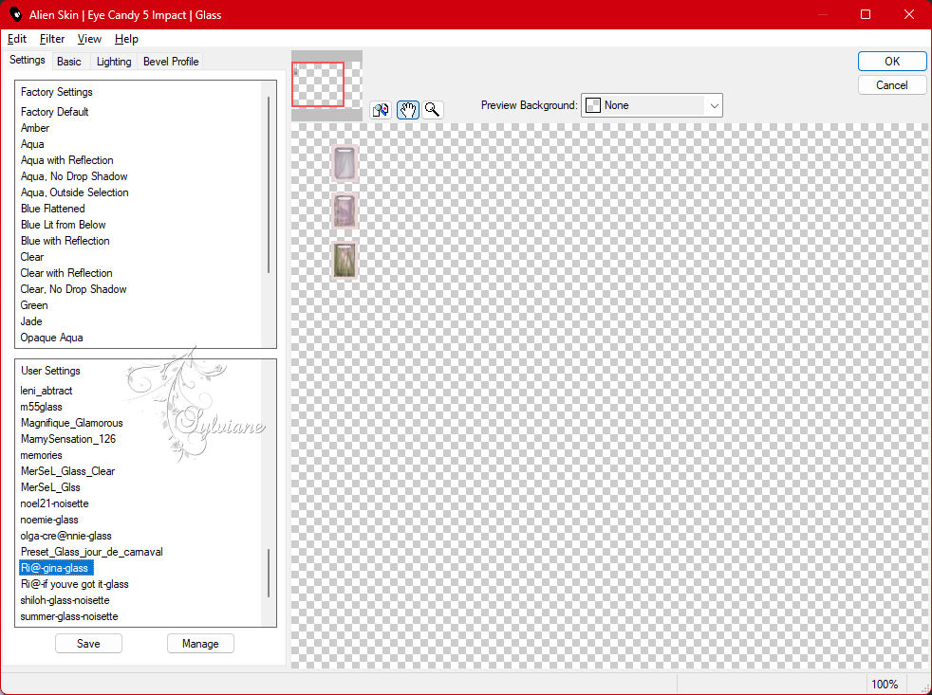This screenshot has height=695, width=932.
Task: Select the Blue with Reflection preset
Action: 65,240
